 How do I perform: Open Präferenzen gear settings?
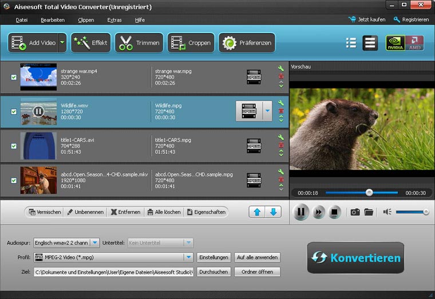click(x=247, y=43)
